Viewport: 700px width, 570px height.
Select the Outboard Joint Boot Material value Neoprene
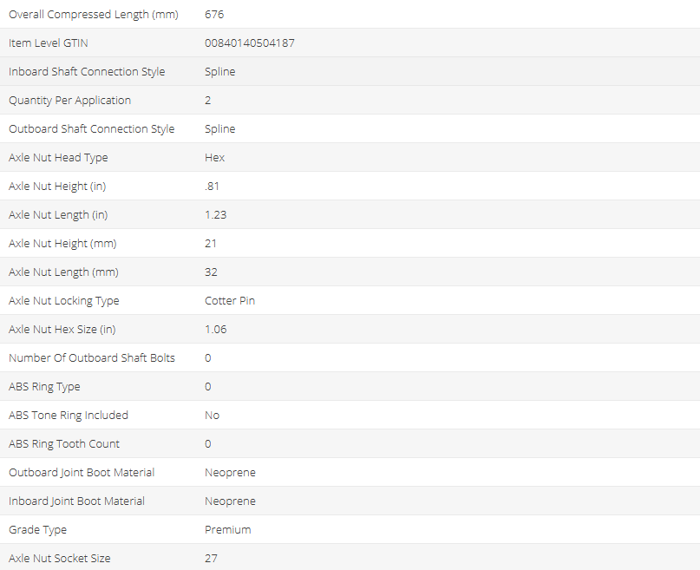pos(230,472)
